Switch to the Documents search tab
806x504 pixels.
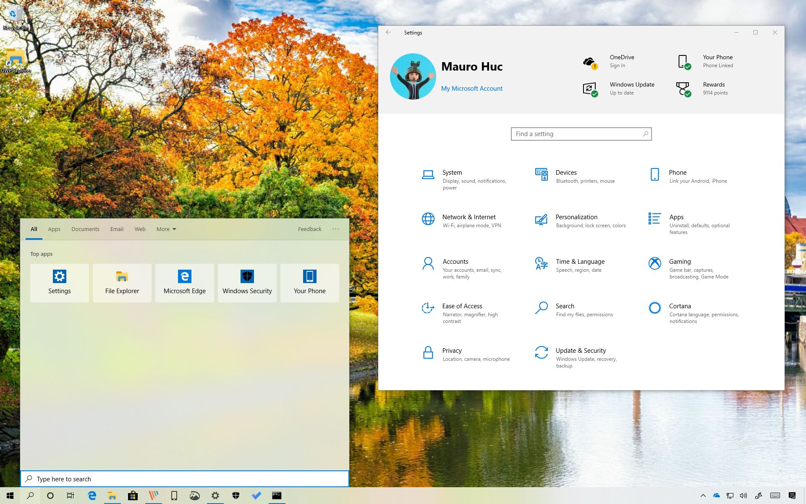pos(85,229)
